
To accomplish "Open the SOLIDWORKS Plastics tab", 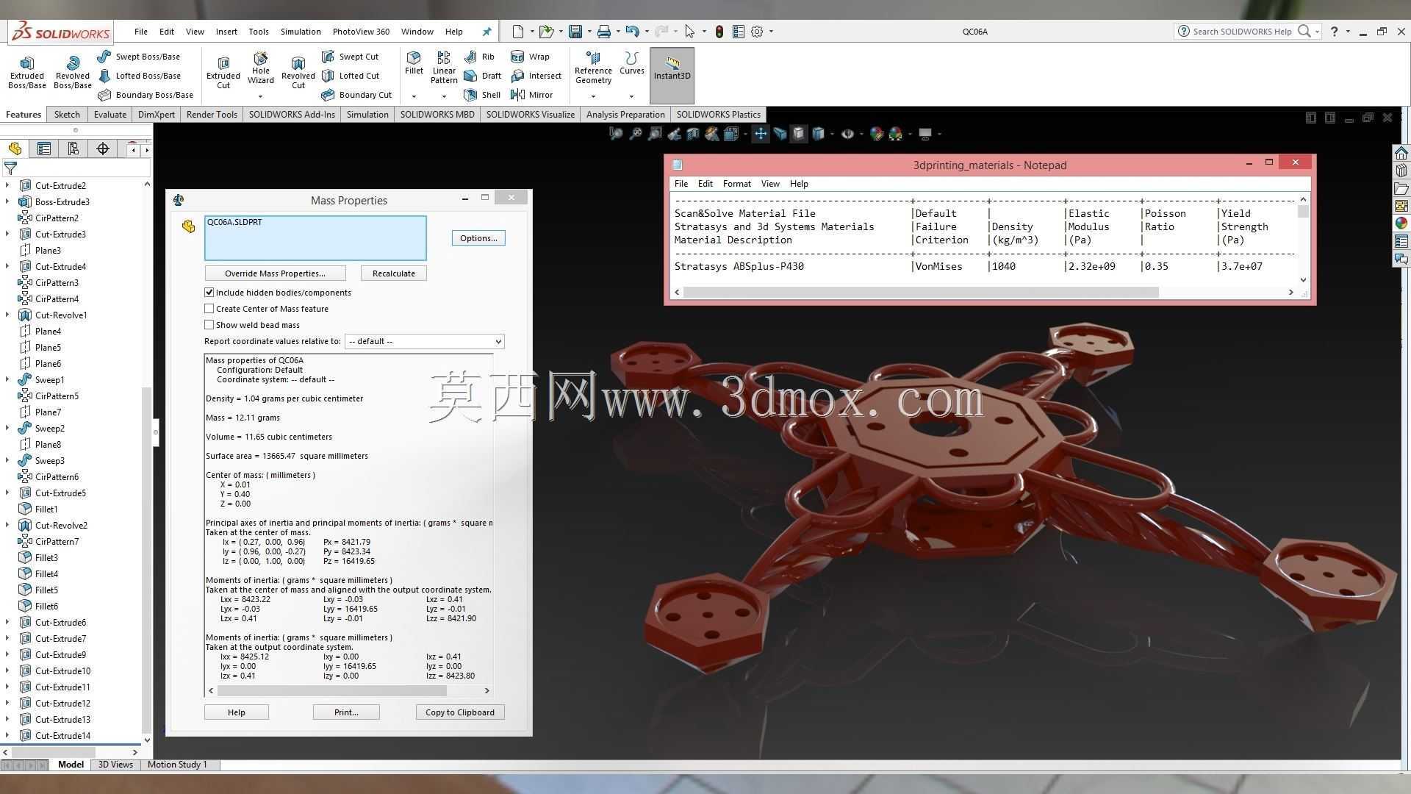I will [x=718, y=115].
